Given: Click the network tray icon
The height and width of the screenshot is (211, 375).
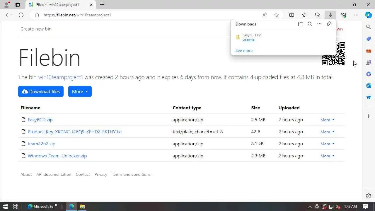Looking at the screenshot, I should [x=331, y=207].
